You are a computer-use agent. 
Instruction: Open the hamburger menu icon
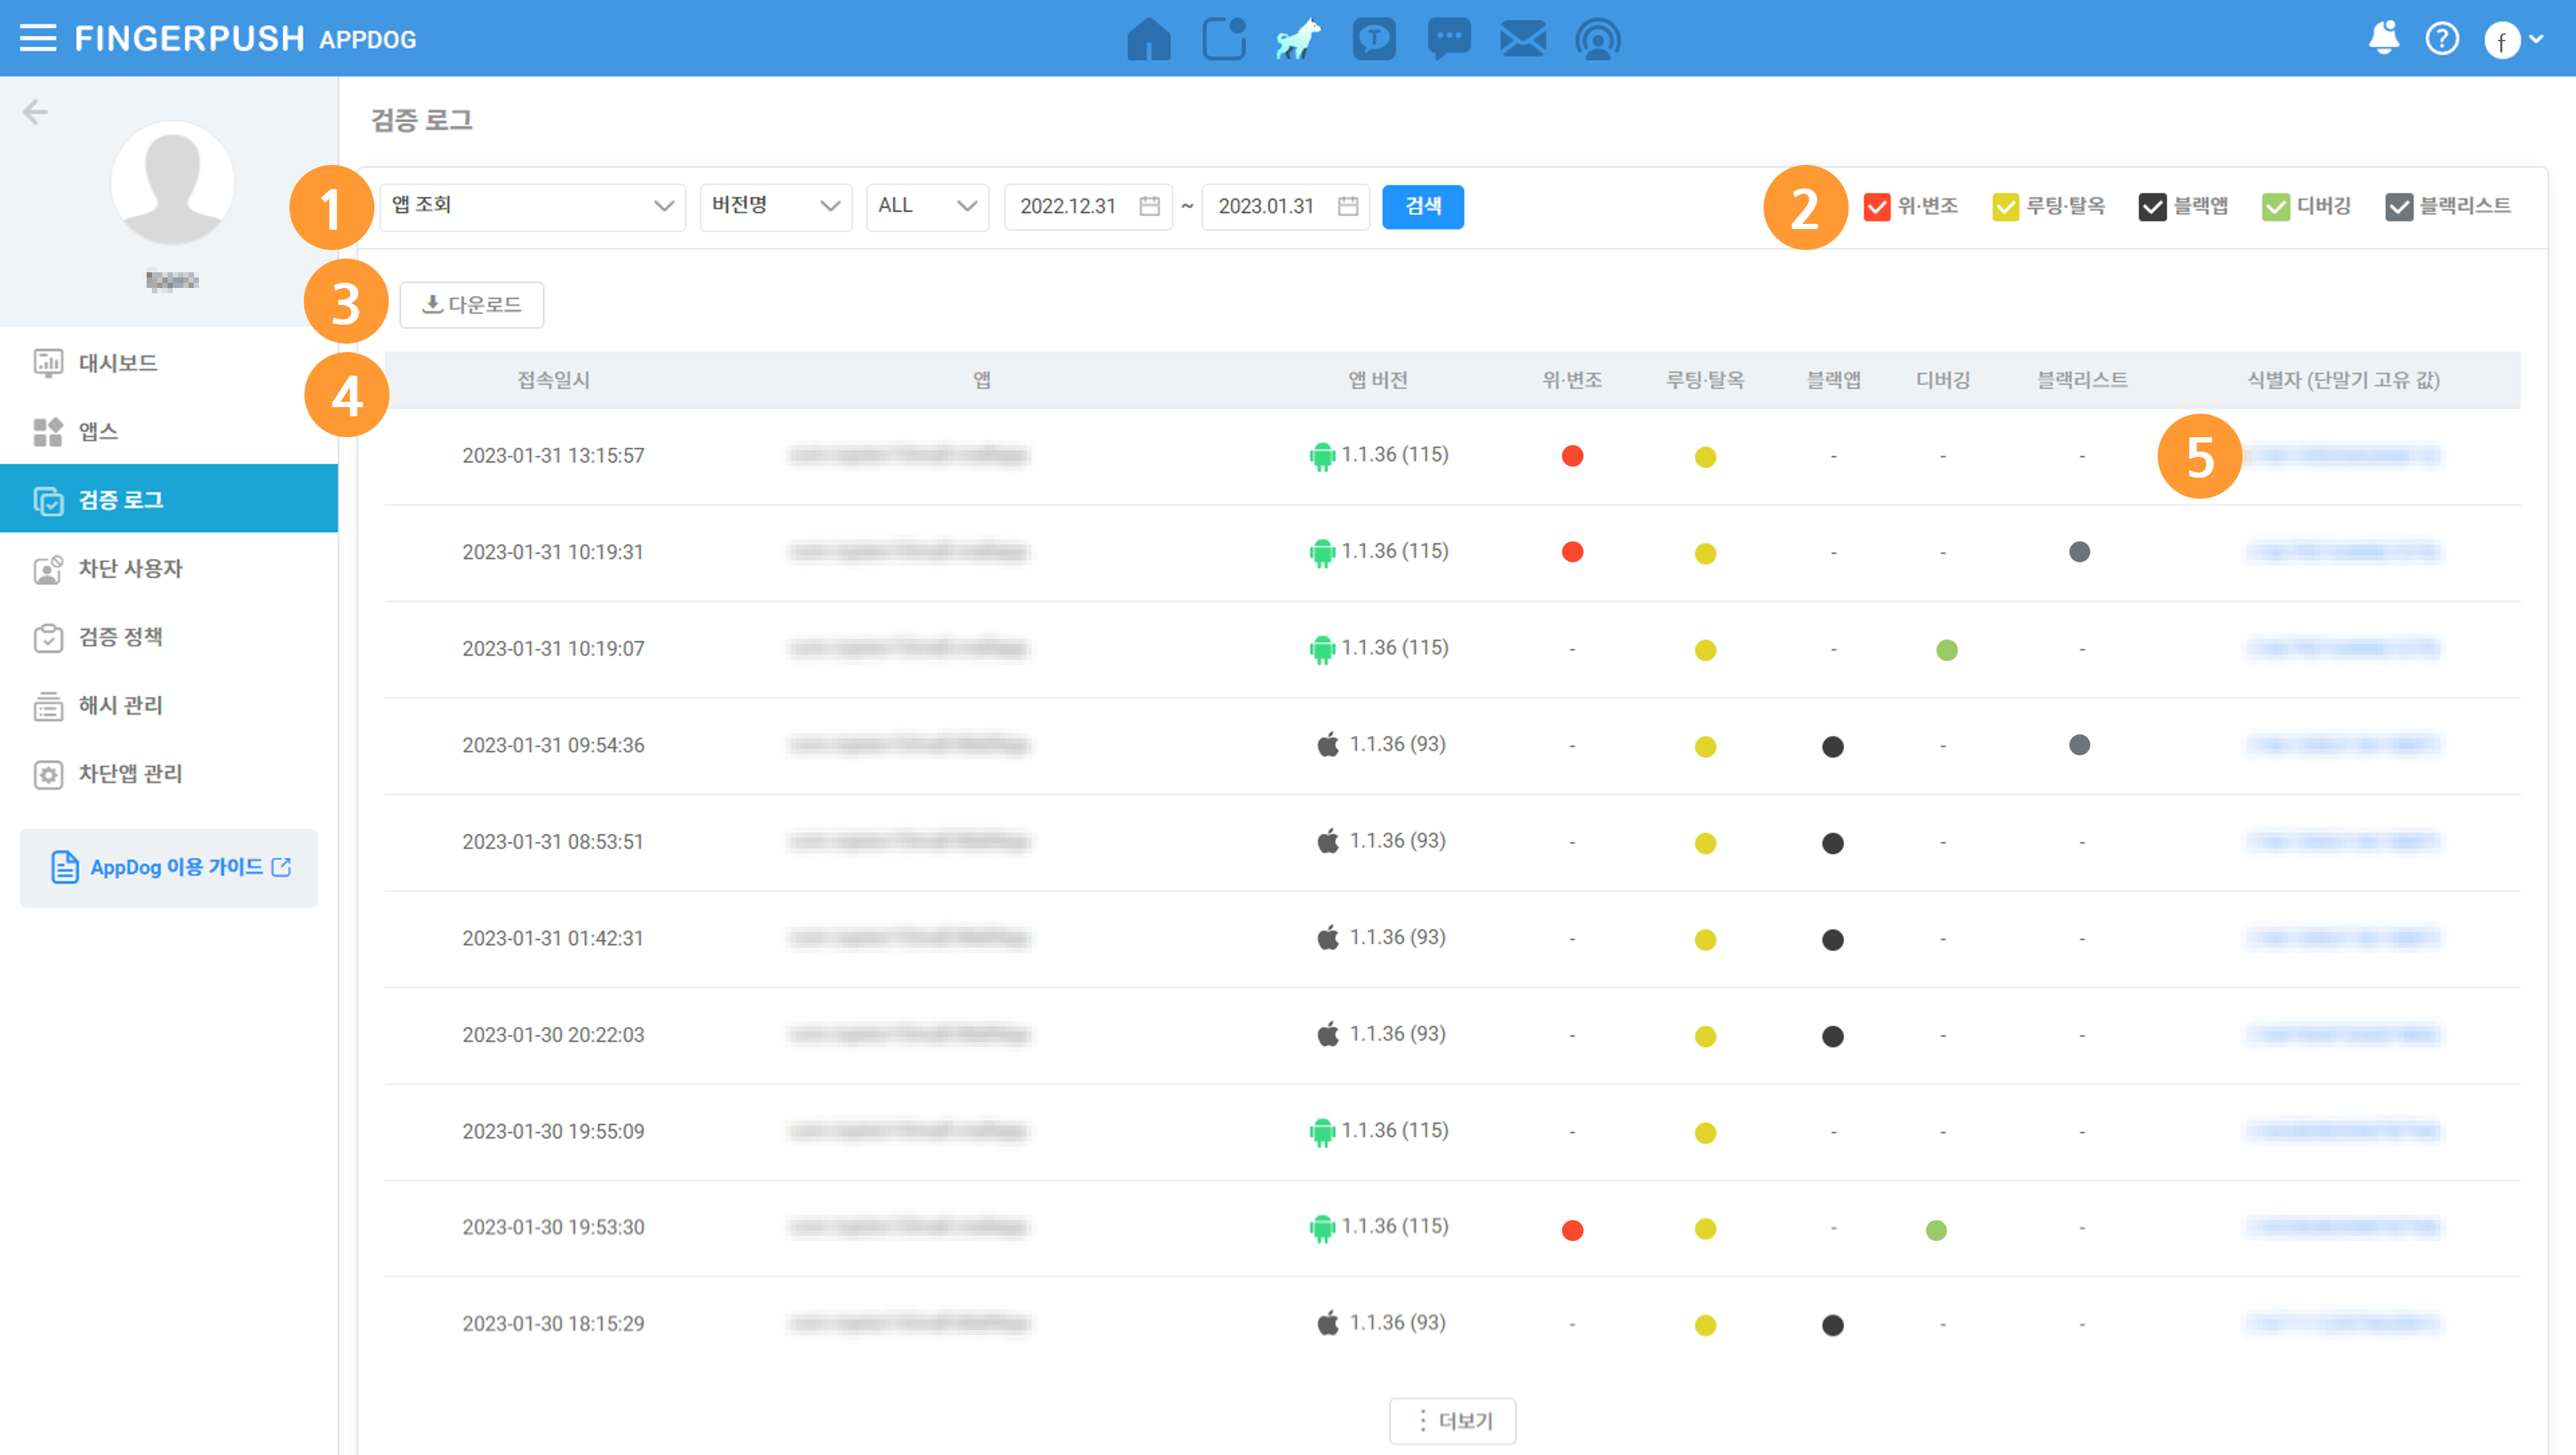pyautogui.click(x=38, y=38)
